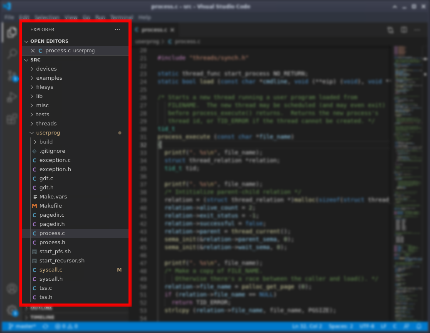Open the Terminal menu
Image resolution: width=430 pixels, height=333 pixels.
[x=121, y=17]
